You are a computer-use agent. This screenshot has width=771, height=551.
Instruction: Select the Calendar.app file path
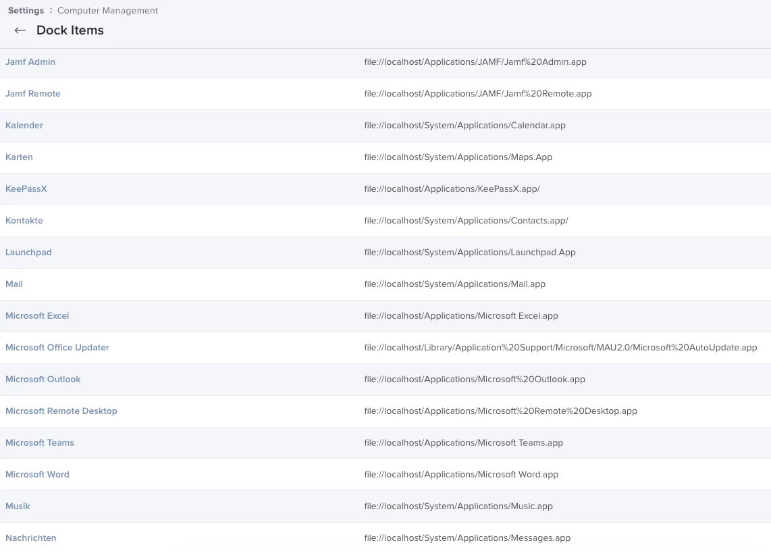pyautogui.click(x=464, y=126)
